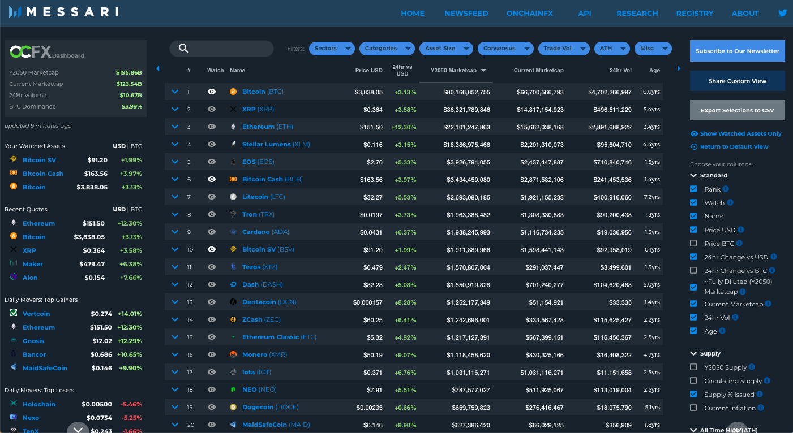The height and width of the screenshot is (433, 793).
Task: Collapse the Standard columns section
Action: (x=693, y=175)
